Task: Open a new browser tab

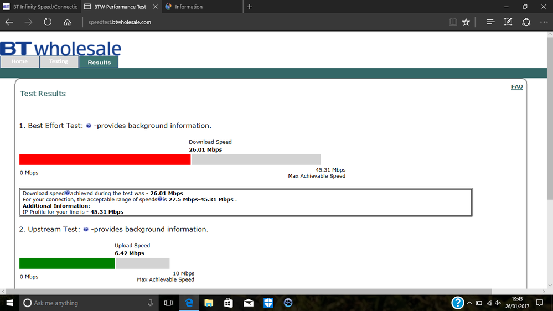Action: click(x=250, y=7)
